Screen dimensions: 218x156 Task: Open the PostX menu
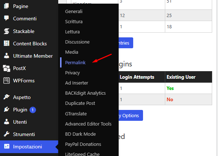[19, 68]
